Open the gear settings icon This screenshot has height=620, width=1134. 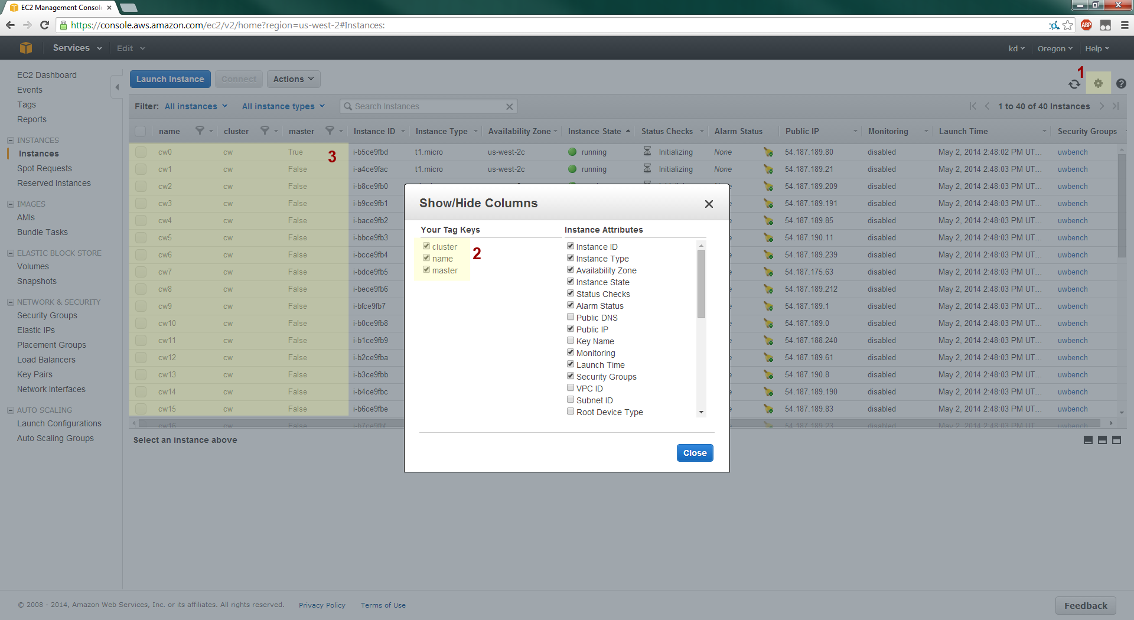point(1098,83)
